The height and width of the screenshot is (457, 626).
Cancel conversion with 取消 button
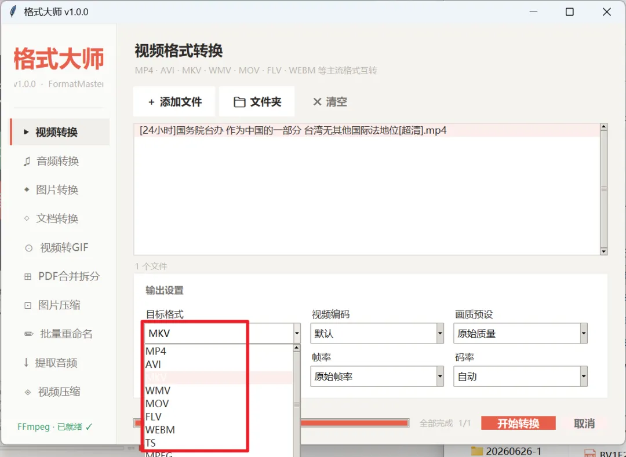584,423
